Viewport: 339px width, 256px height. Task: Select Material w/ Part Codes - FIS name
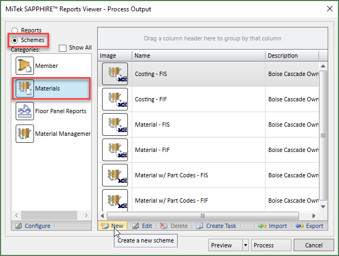pyautogui.click(x=199, y=175)
